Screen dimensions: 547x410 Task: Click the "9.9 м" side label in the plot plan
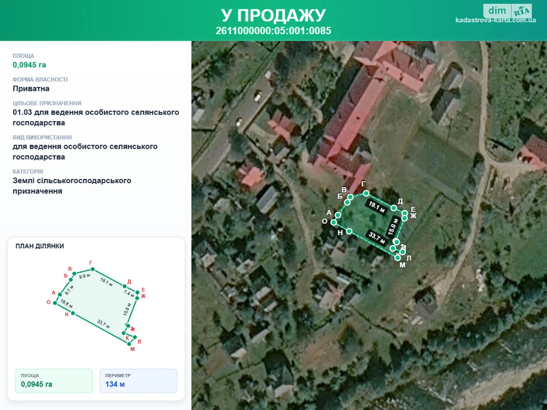coord(85,276)
